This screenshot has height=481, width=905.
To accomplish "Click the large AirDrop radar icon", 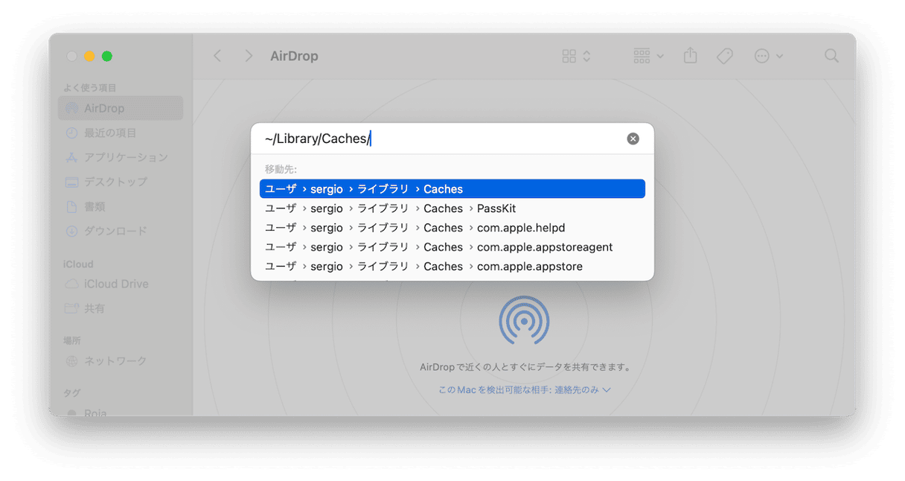I will 524,322.
